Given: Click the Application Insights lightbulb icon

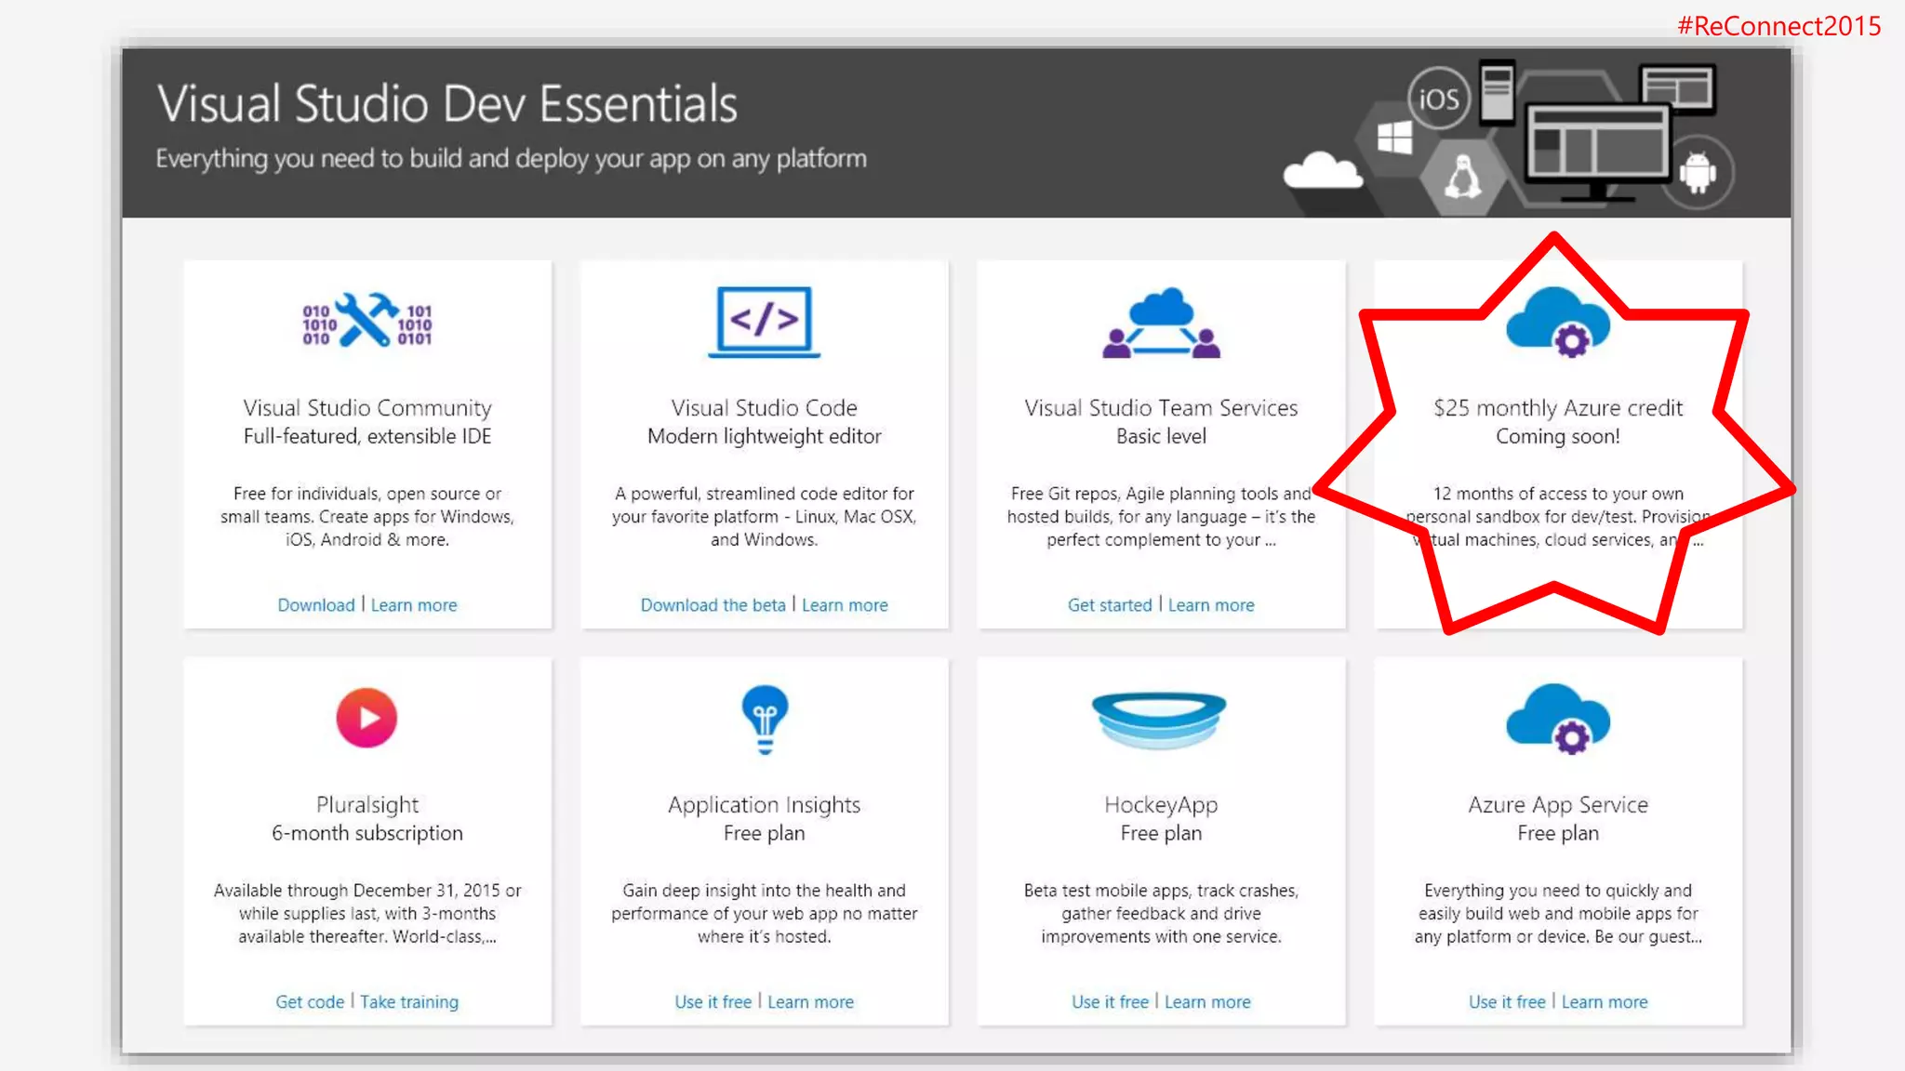Looking at the screenshot, I should point(765,720).
